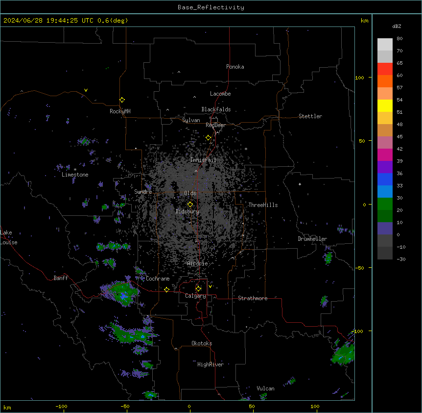Click the yellow V marker northwest of RockyMH

pos(86,90)
